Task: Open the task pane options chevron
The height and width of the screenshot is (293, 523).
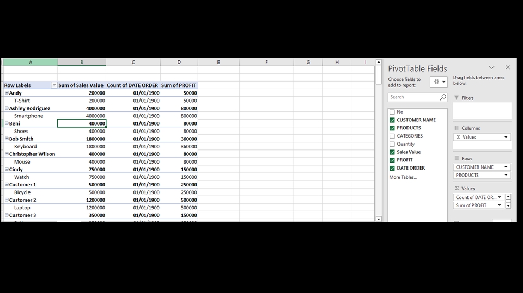Action: (491, 67)
